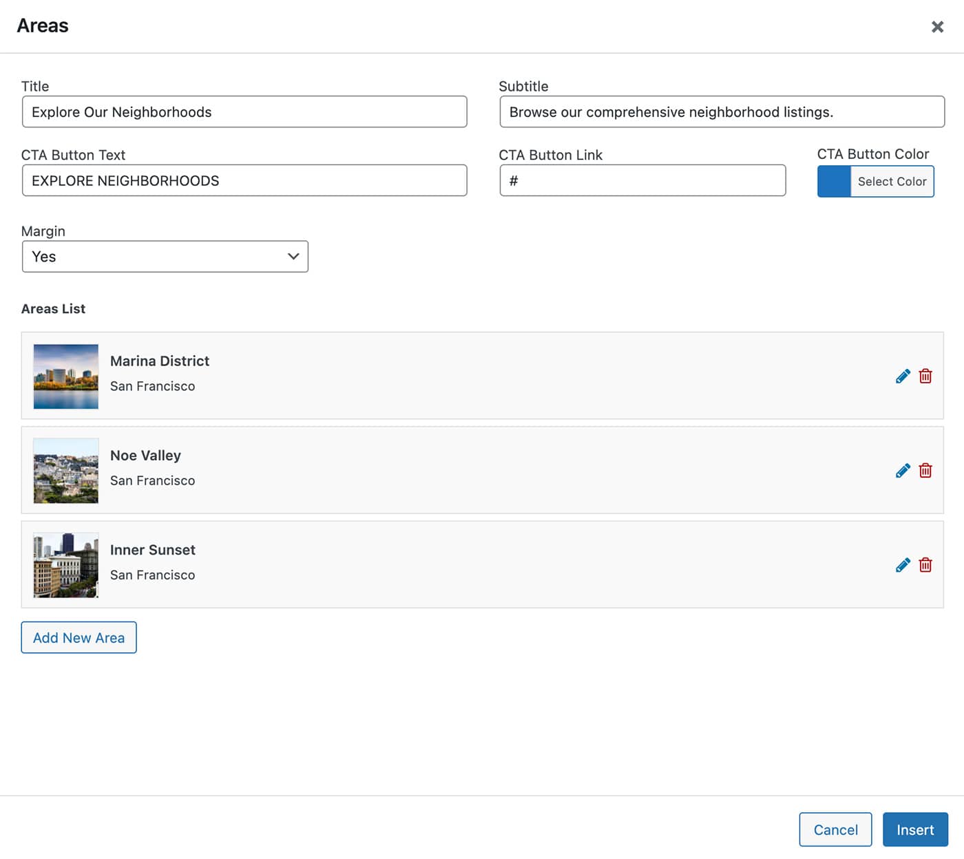
Task: Insert the Areas block
Action: [x=915, y=829]
